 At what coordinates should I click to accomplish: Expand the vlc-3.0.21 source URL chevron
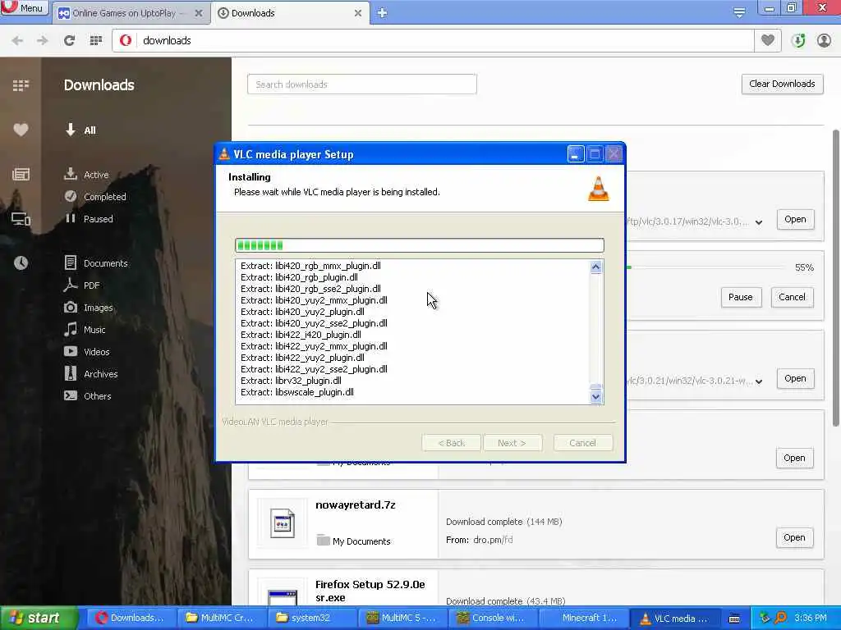(759, 381)
